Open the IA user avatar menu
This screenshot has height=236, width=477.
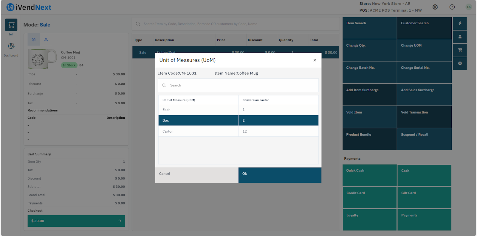[468, 7]
